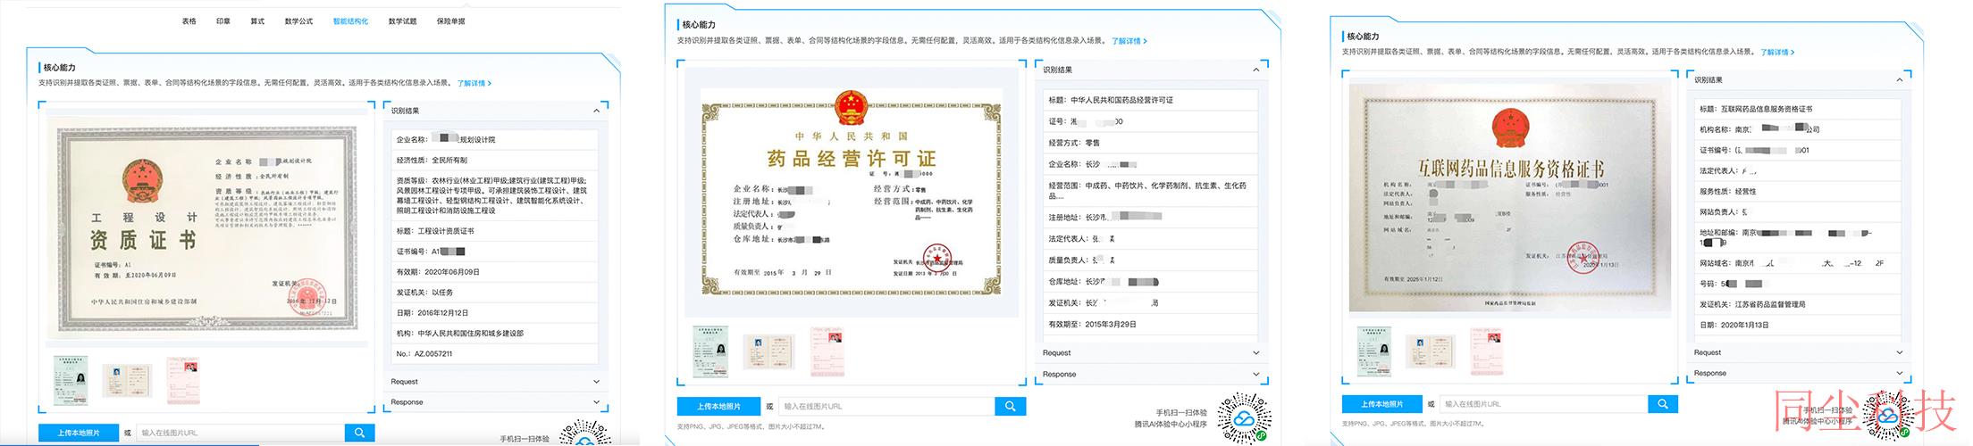Switch to 表格 tab

(189, 21)
